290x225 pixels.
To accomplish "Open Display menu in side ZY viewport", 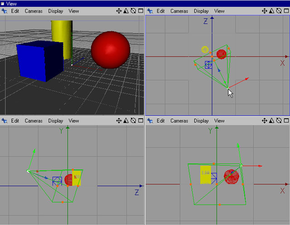I will coord(55,121).
